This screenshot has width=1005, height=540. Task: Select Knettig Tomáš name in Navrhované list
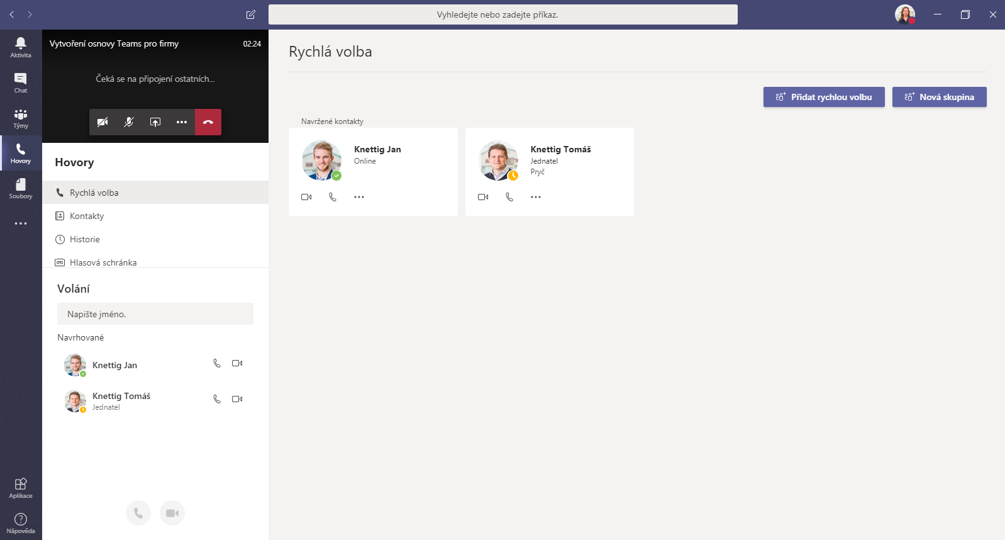pos(121,396)
